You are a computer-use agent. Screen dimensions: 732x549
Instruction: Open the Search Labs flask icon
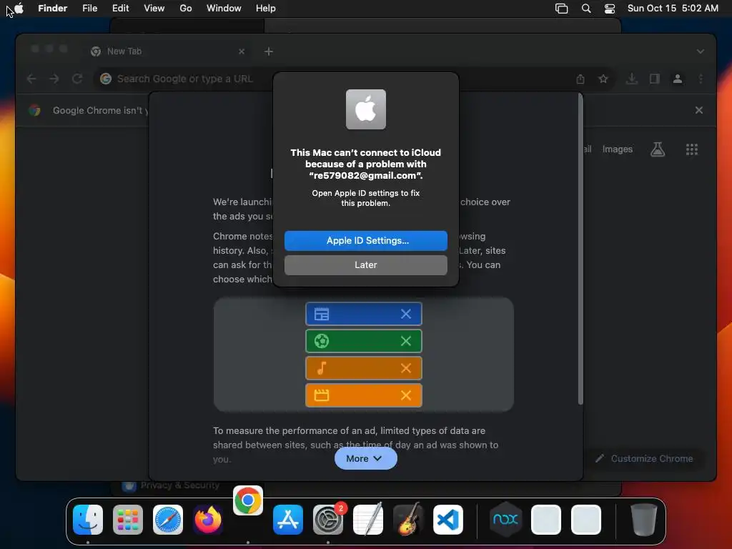tap(658, 149)
